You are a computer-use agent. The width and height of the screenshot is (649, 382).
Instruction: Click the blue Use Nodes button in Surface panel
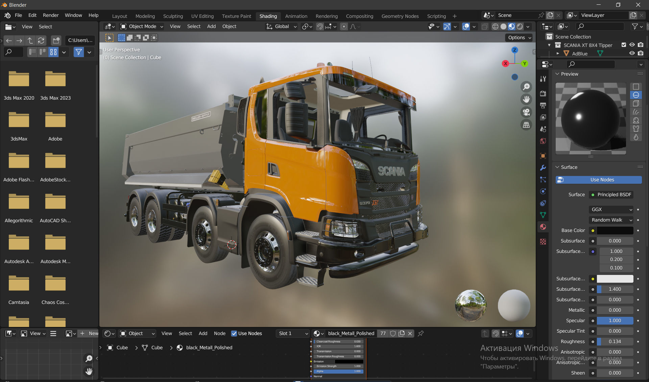click(x=599, y=180)
